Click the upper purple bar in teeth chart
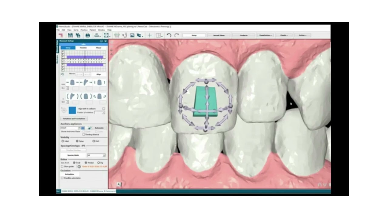The height and width of the screenshot is (218, 388). [x=85, y=57]
